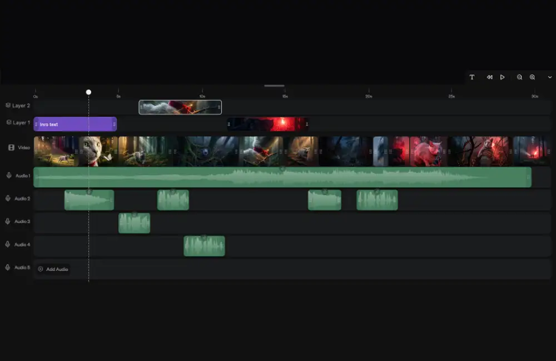Screen dimensions: 556x361
Task: Select the selected Layer 2 video clip
Action: (x=180, y=107)
